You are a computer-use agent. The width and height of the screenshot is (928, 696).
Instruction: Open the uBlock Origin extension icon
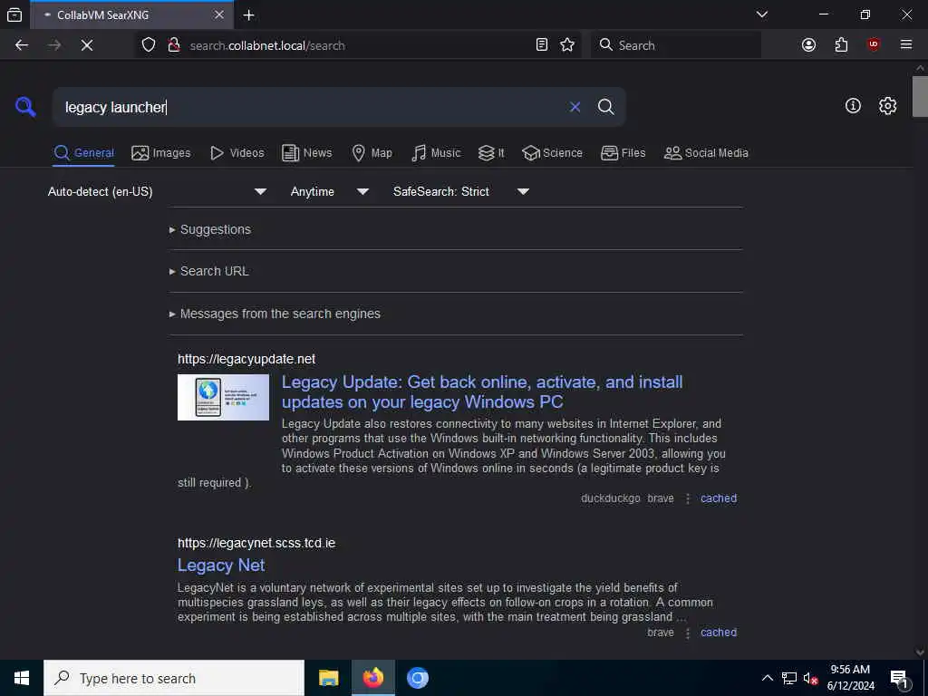pyautogui.click(x=874, y=45)
